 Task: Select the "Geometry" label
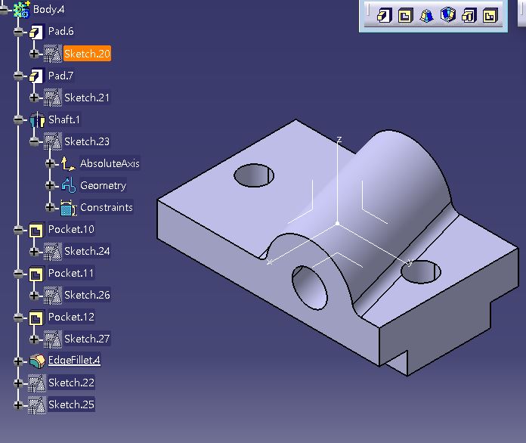pos(103,185)
